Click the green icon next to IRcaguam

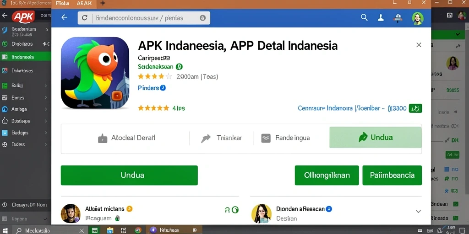point(118,218)
